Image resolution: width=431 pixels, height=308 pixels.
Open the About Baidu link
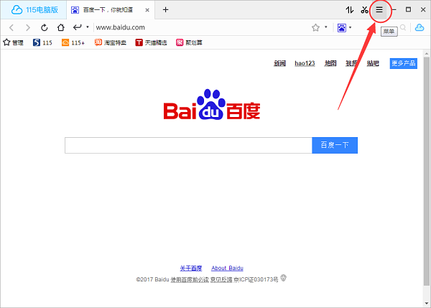[227, 269]
